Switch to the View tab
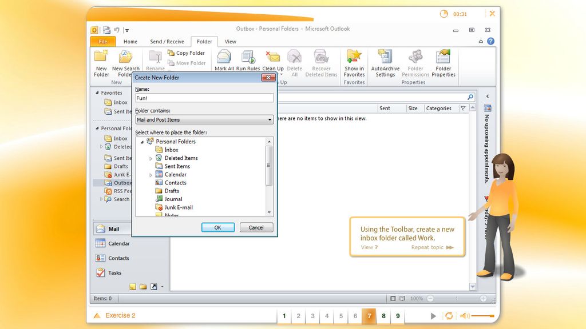 coord(230,41)
